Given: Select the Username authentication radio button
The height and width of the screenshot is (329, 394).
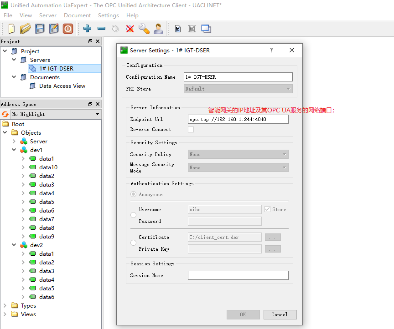Looking at the screenshot, I should [134, 215].
